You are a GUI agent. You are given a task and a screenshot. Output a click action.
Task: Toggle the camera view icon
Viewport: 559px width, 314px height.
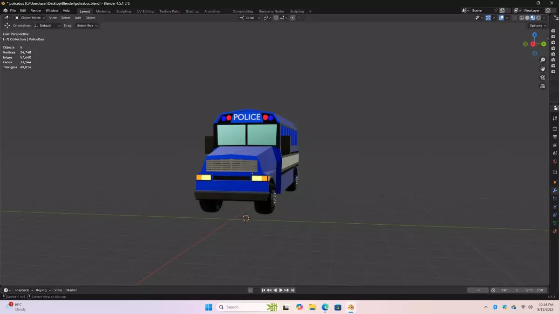tap(543, 77)
